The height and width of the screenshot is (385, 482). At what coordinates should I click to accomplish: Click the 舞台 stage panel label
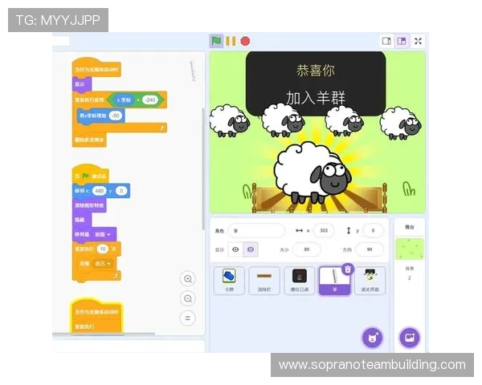tap(410, 227)
